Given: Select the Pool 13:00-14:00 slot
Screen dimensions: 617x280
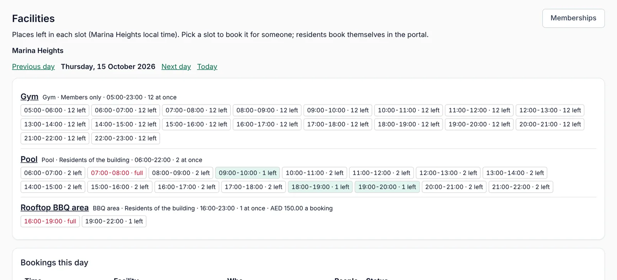Looking at the screenshot, I should (515, 173).
